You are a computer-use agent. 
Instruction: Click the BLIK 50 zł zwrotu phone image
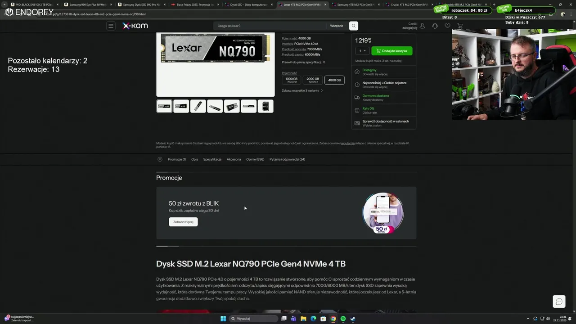[383, 213]
